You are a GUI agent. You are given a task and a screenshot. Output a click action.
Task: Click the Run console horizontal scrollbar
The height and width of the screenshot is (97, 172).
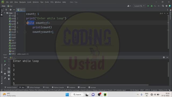pyautogui.click(x=81, y=85)
